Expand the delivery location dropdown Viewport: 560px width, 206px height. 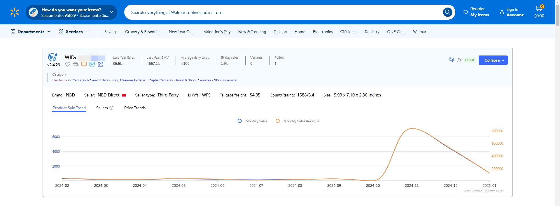111,12
